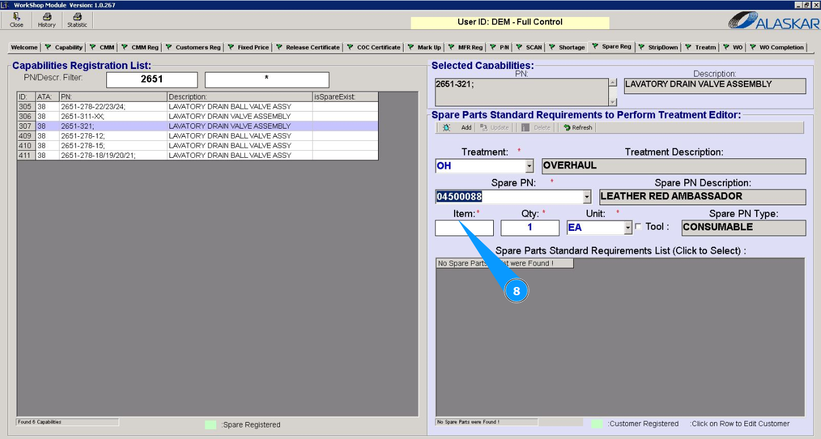Screen dimensions: 821x439
Task: Click the isSpareExist column header
Action: 345,96
